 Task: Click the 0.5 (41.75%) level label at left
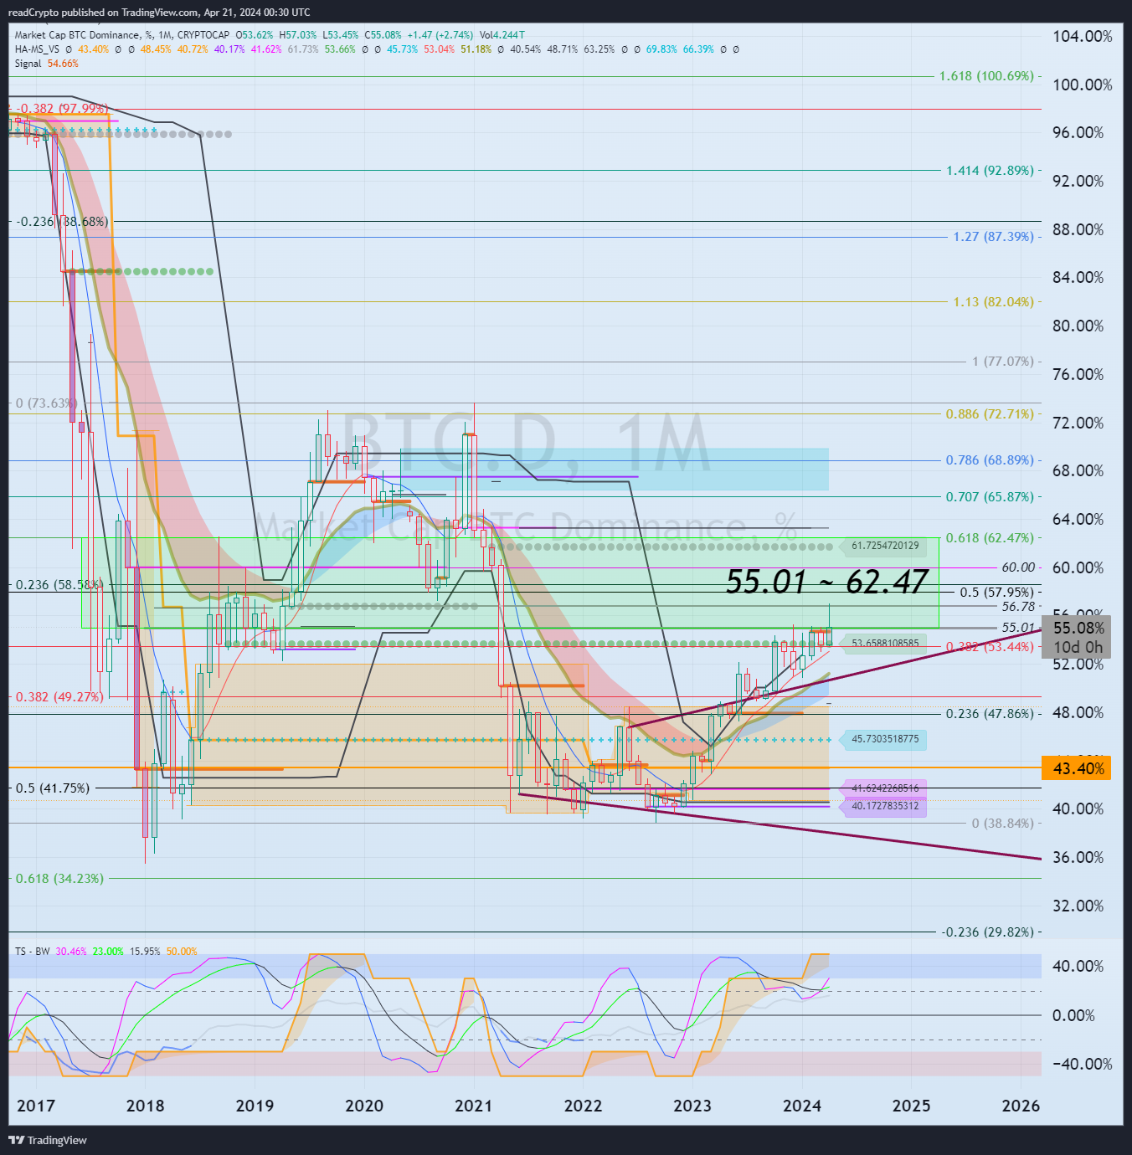[x=53, y=788]
